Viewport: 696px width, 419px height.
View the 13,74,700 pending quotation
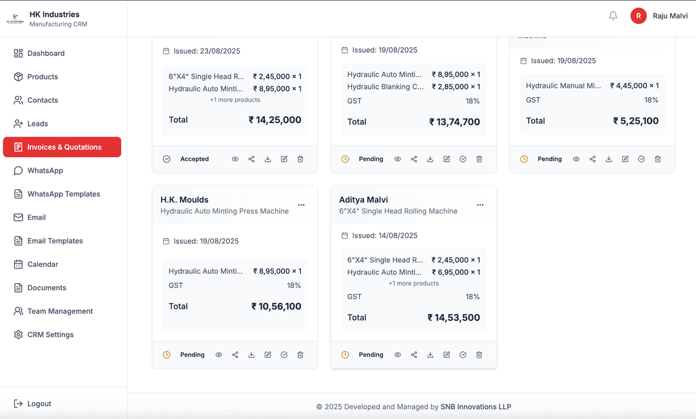pyautogui.click(x=398, y=159)
